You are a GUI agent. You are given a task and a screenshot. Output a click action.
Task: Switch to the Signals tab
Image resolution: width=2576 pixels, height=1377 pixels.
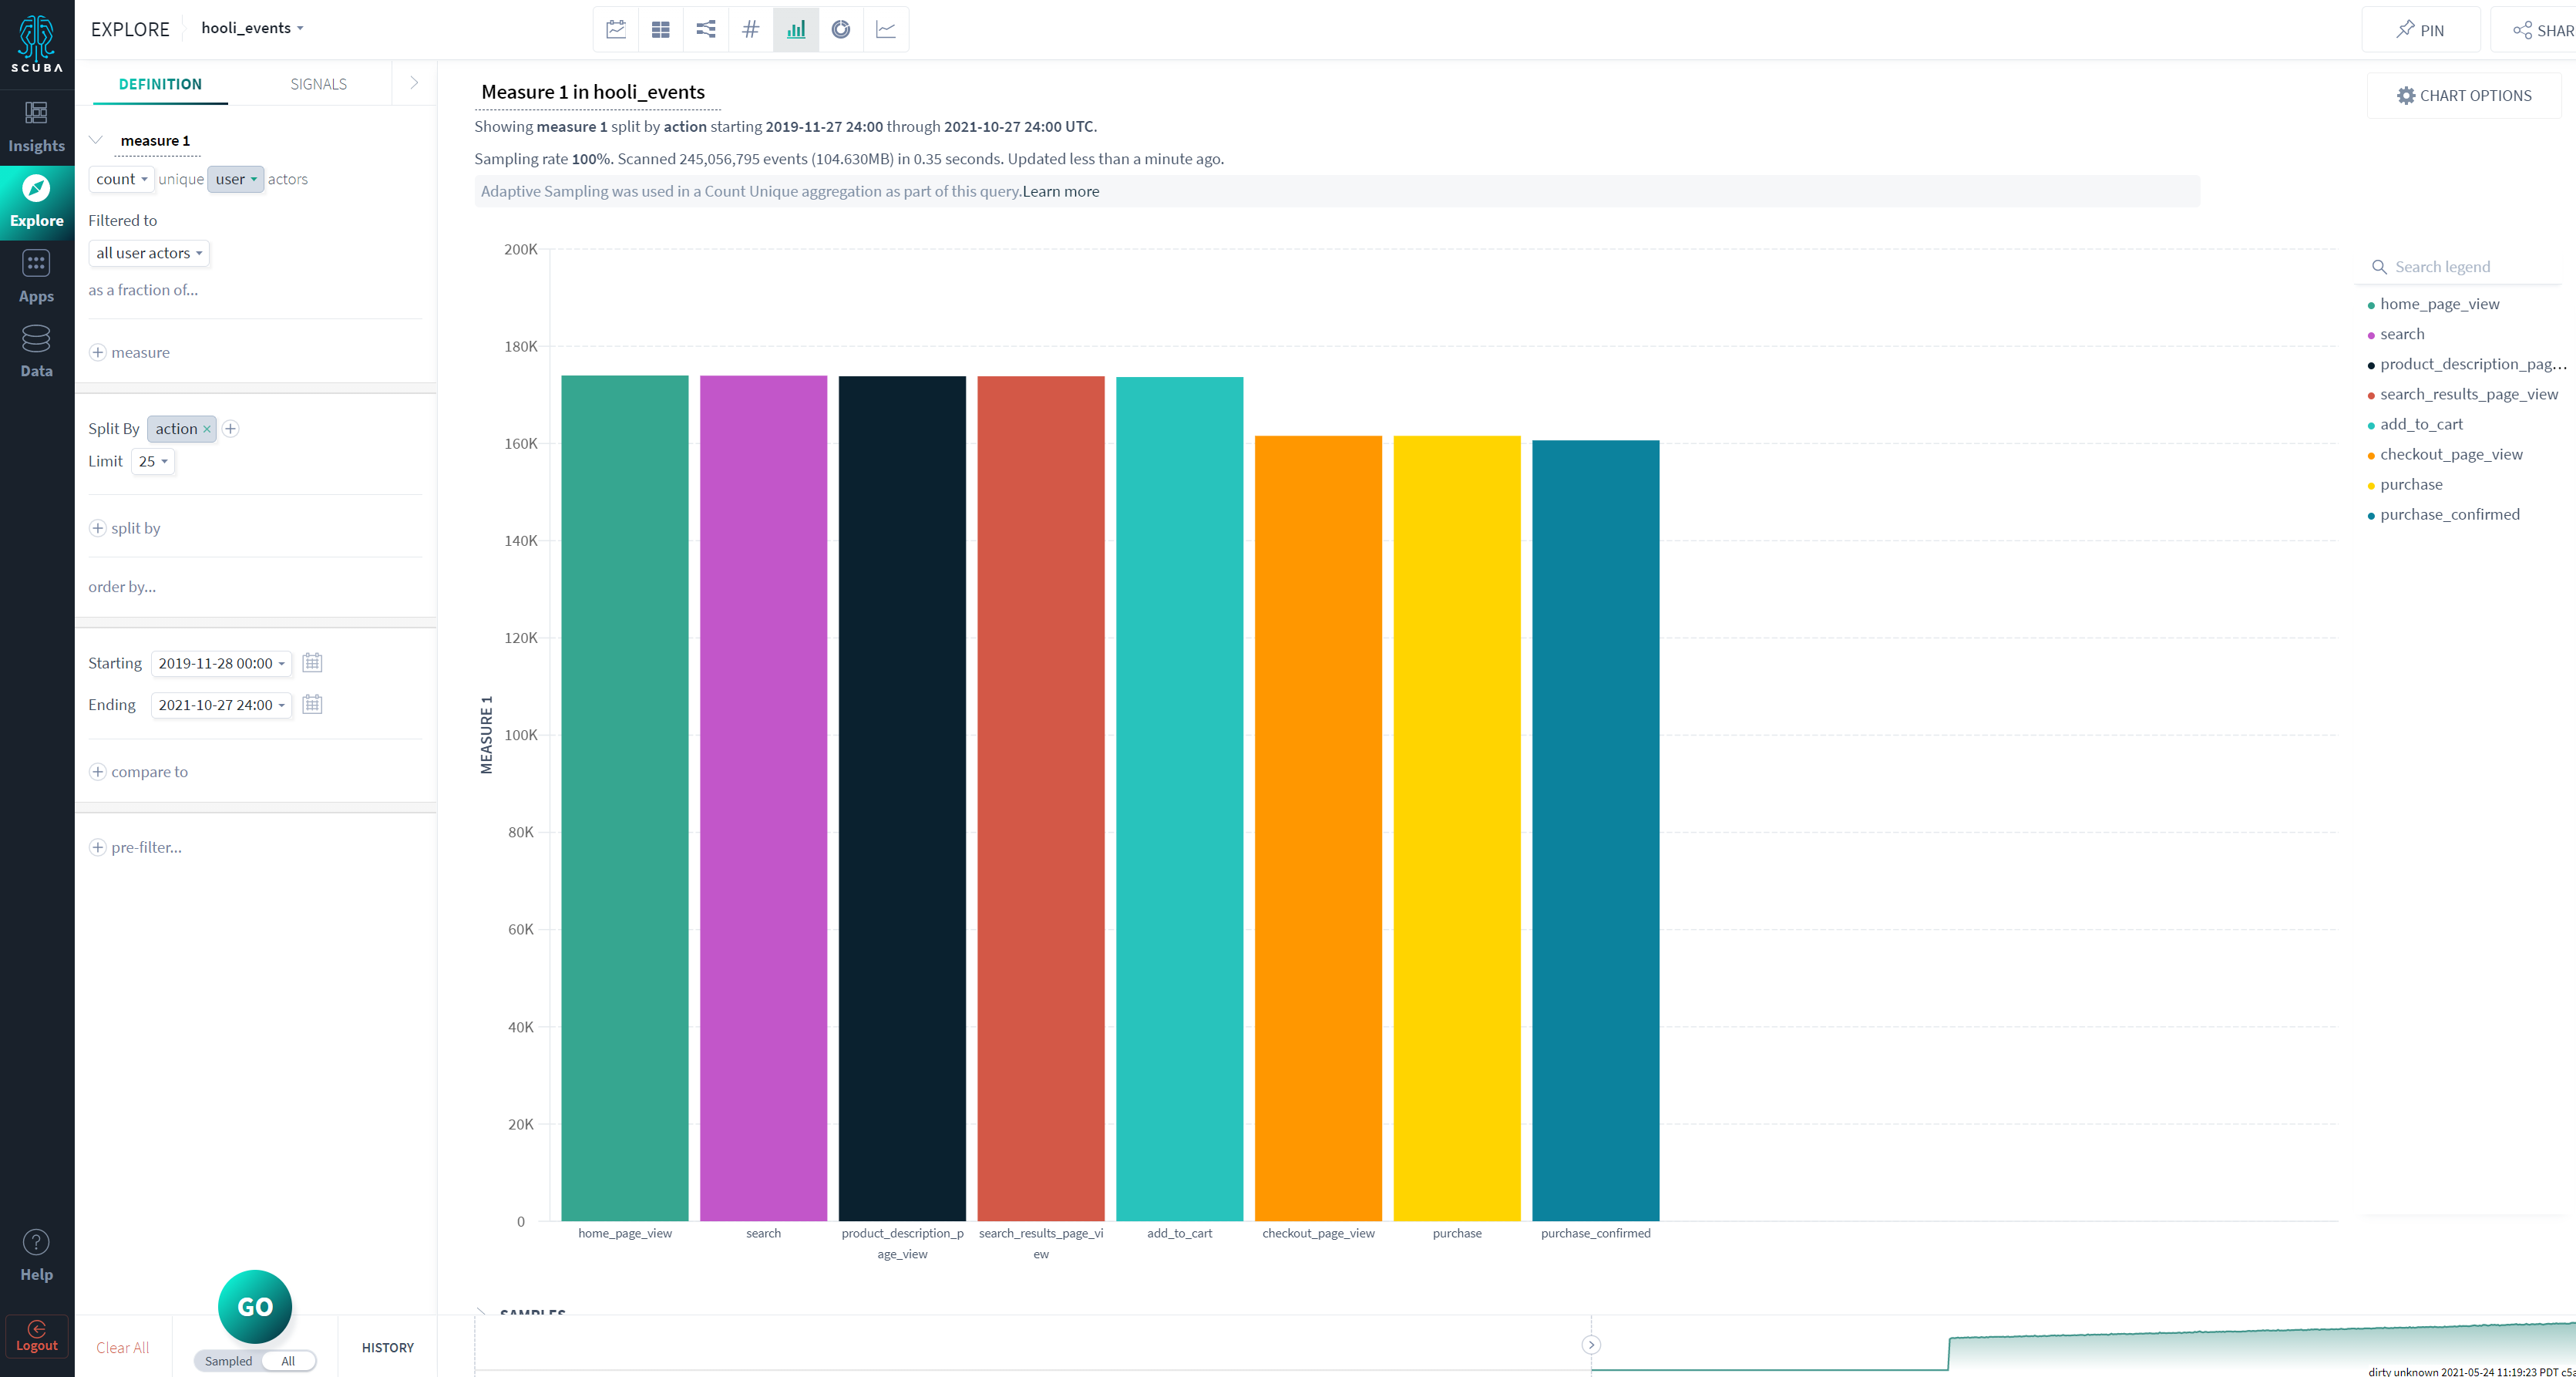click(318, 84)
